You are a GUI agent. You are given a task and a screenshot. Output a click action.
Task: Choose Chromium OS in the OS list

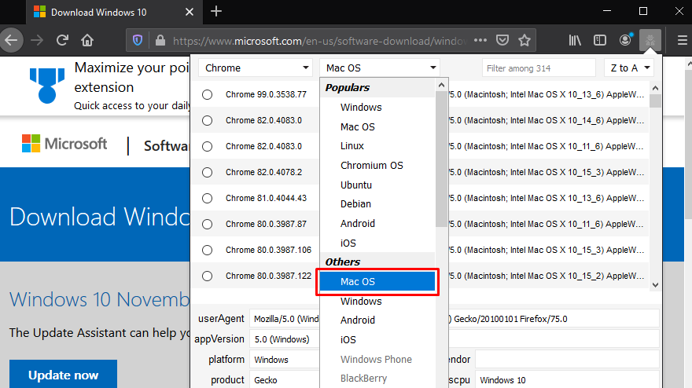(x=377, y=166)
